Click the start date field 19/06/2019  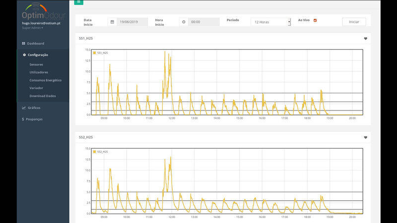[x=132, y=22]
